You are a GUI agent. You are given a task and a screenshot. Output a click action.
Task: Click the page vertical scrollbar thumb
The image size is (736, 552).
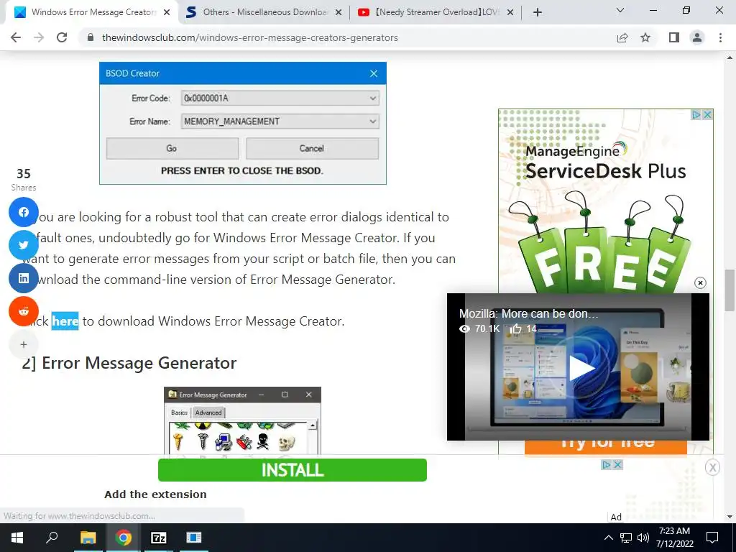pyautogui.click(x=730, y=290)
